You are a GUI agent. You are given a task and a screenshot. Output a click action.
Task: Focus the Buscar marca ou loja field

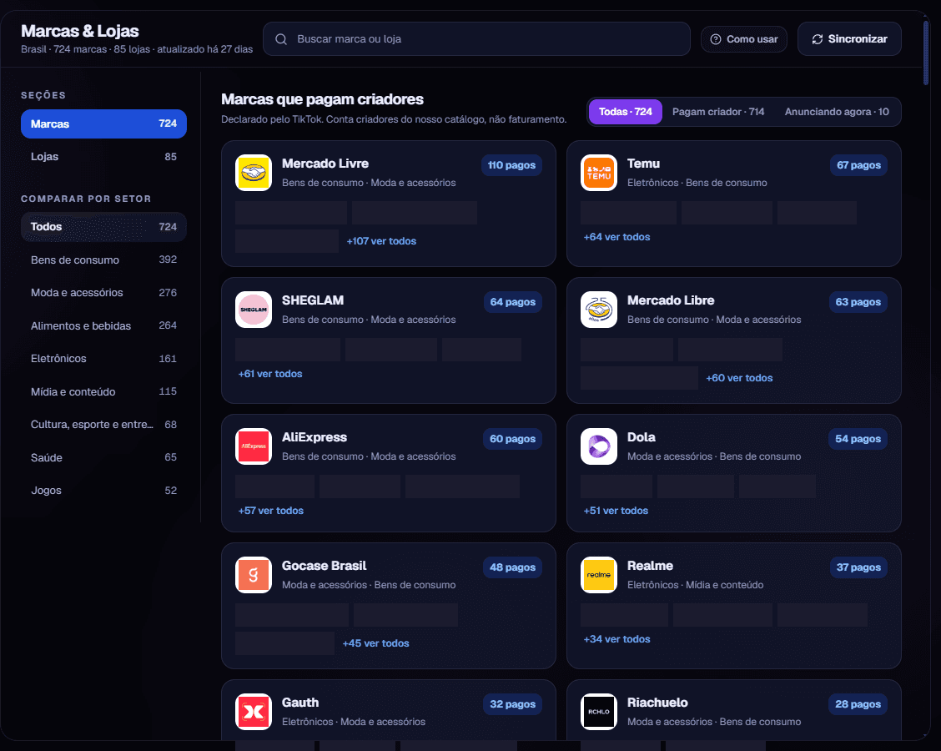pos(476,39)
